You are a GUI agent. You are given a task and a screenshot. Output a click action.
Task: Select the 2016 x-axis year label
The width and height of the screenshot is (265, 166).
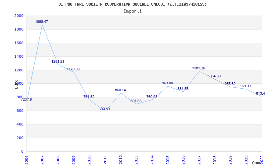click(x=184, y=160)
